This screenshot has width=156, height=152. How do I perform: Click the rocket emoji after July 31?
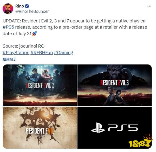35,34
